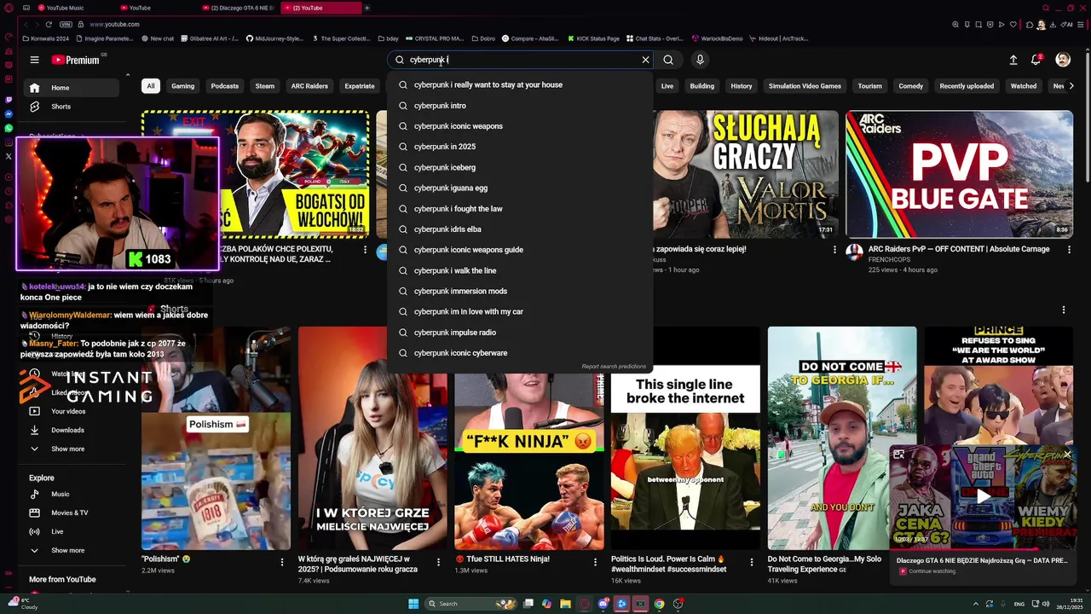Open the account avatar menu
This screenshot has height=614, width=1091.
point(1063,60)
